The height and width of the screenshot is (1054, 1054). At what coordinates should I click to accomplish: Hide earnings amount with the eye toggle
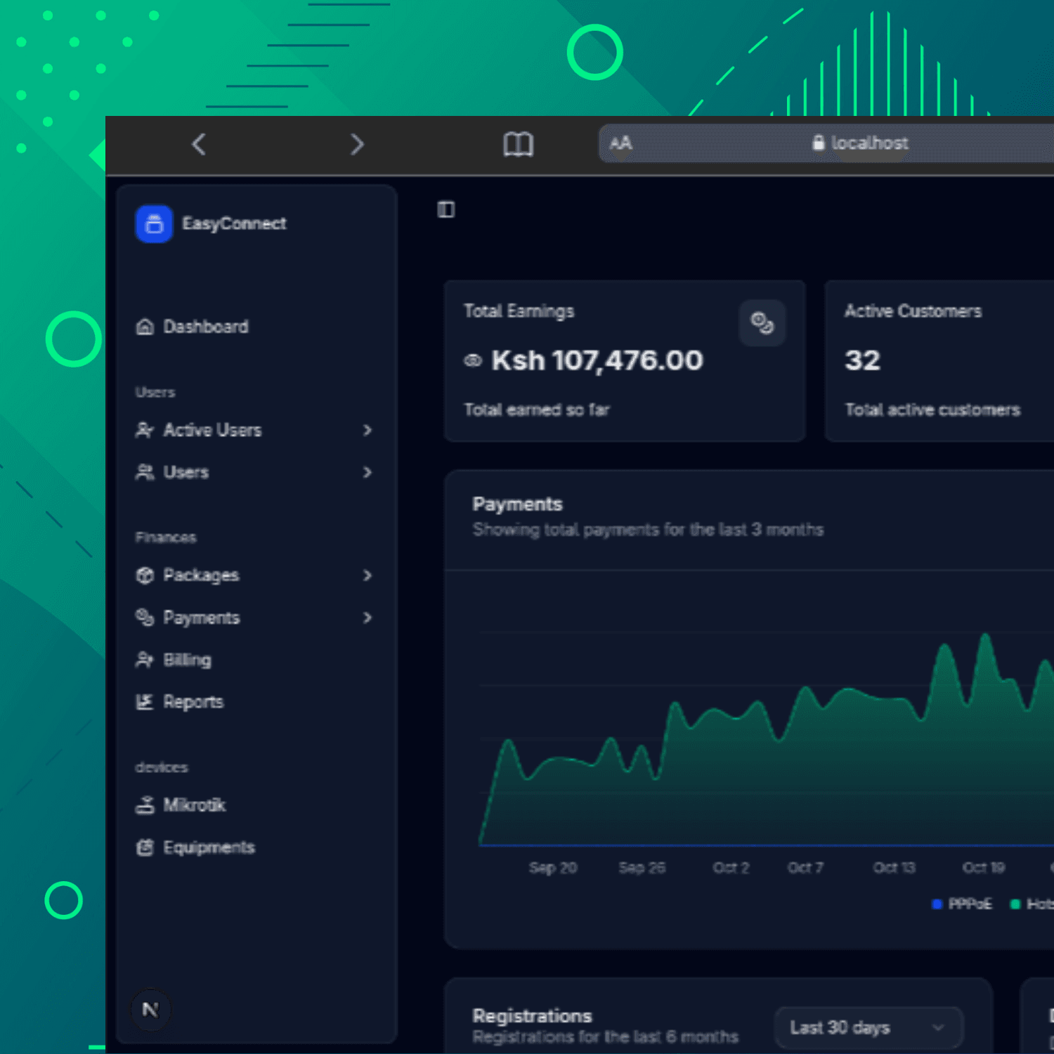472,360
